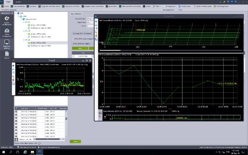Open Long time waveform trend tool
Screen dimensions: 248x155
pyautogui.click(x=49, y=6)
